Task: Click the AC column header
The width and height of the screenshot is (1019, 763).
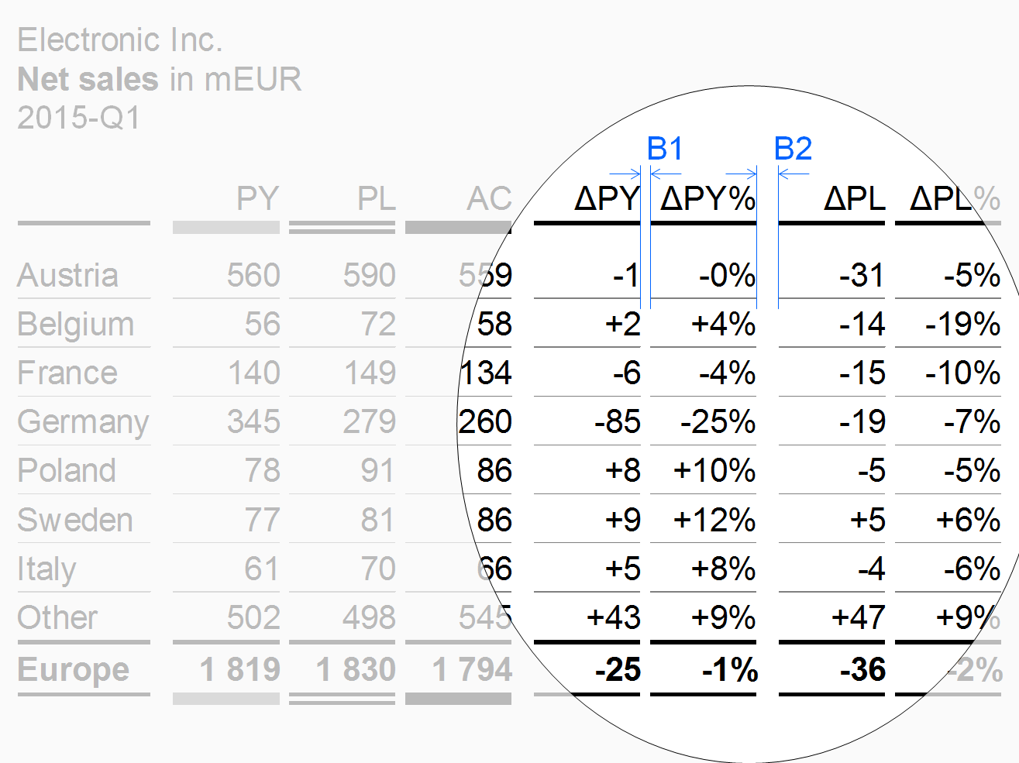Action: pyautogui.click(x=489, y=199)
